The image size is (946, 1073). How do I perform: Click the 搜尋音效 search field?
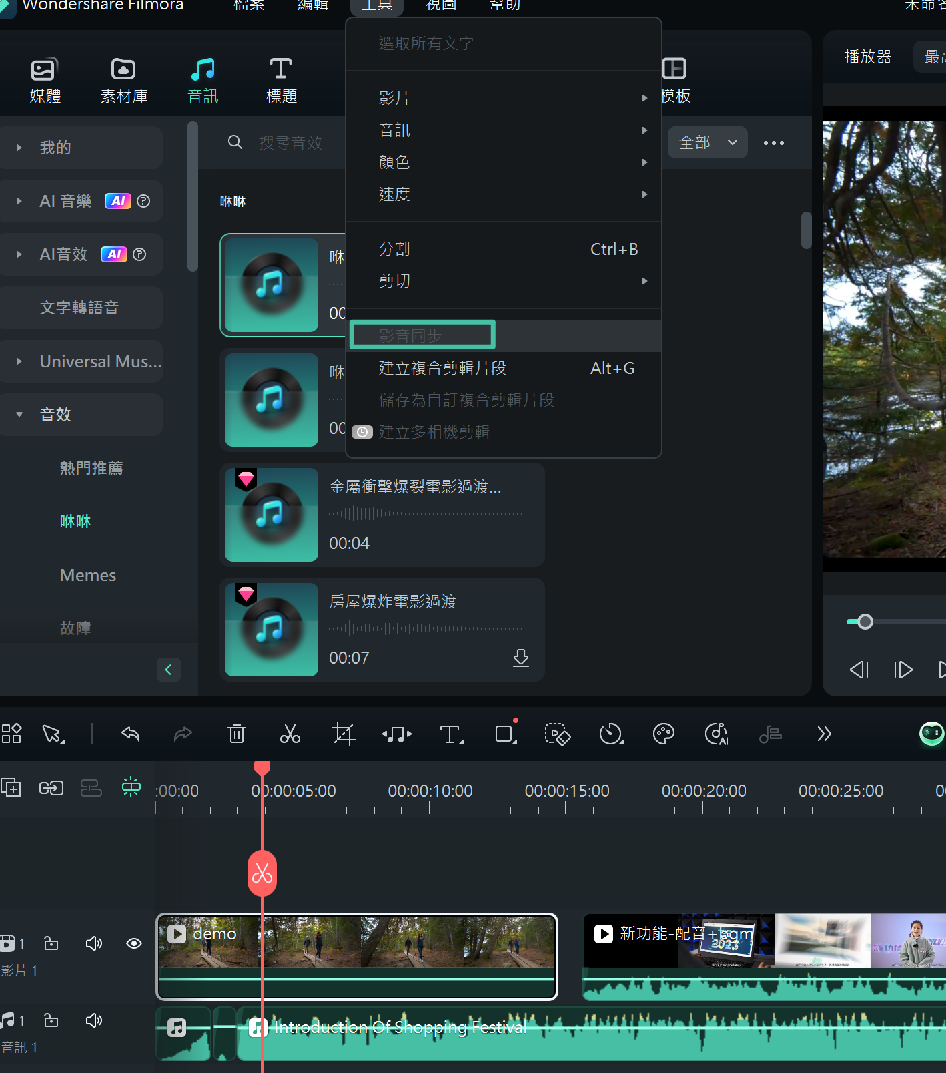coord(290,142)
